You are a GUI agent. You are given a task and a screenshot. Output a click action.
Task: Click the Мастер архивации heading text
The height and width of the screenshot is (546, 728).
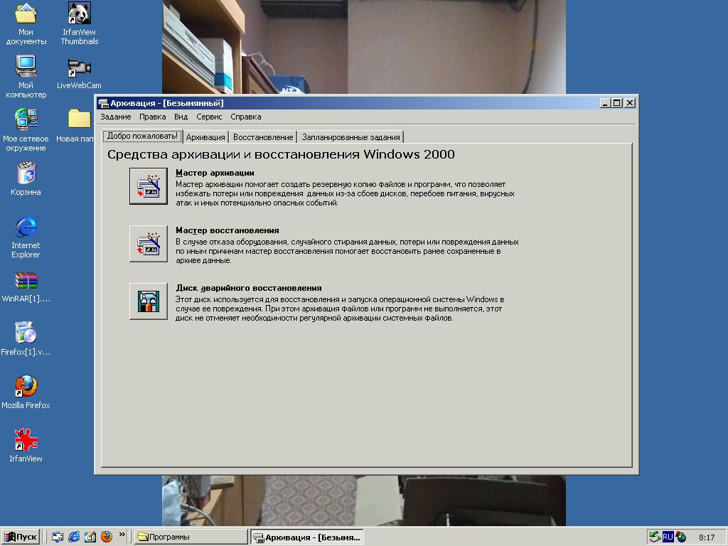[x=215, y=173]
